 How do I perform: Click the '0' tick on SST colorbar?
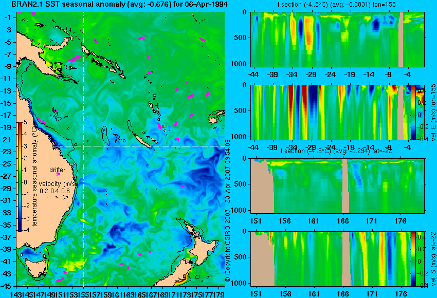click(25, 182)
